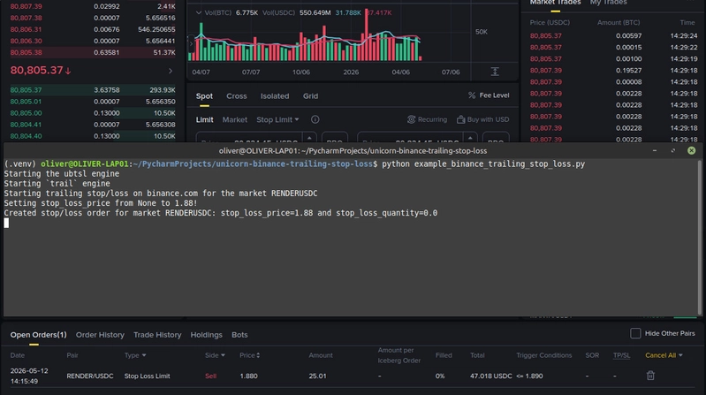The height and width of the screenshot is (395, 706).
Task: Open the Stop Limit order type dropdown
Action: click(277, 119)
